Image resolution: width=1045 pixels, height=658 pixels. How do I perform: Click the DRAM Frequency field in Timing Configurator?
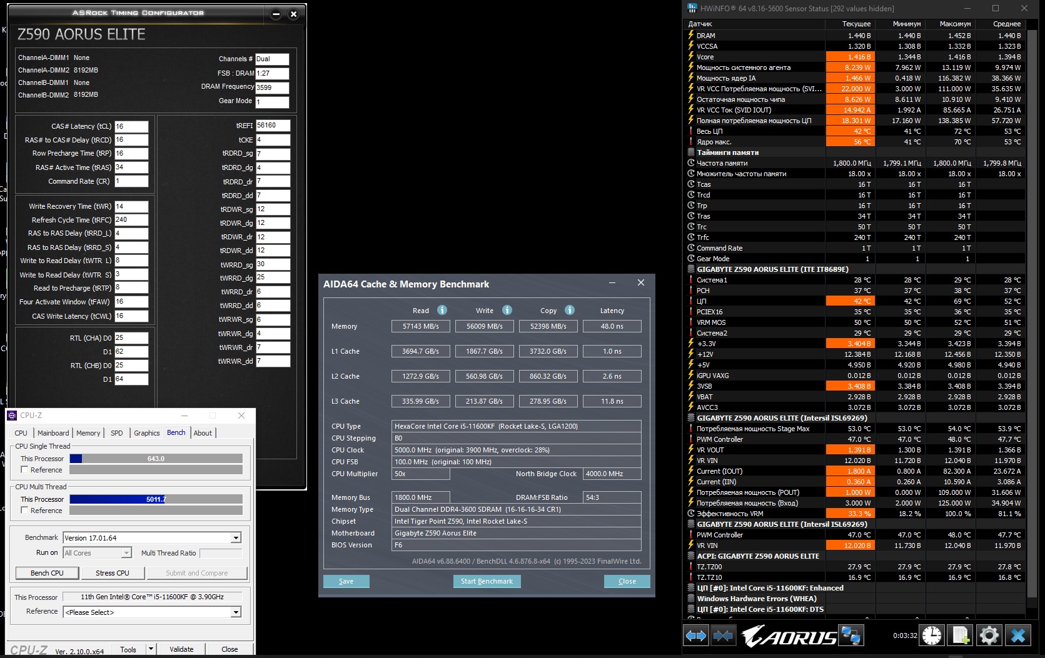[272, 87]
